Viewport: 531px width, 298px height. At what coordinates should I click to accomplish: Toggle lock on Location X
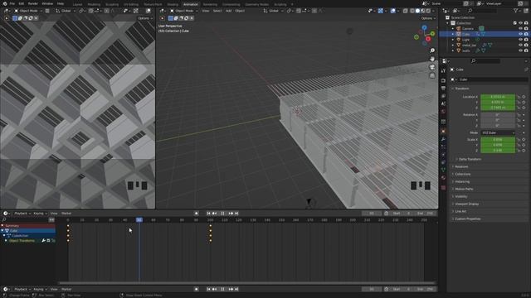519,97
